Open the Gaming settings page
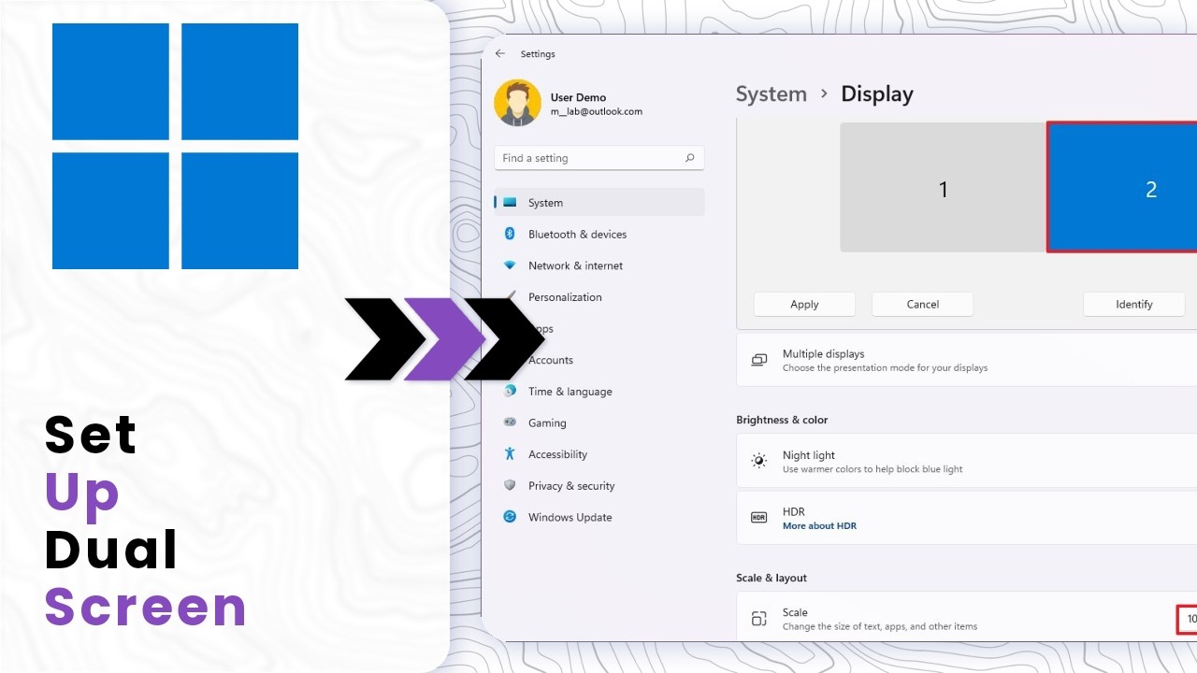The width and height of the screenshot is (1197, 673). tap(599, 422)
